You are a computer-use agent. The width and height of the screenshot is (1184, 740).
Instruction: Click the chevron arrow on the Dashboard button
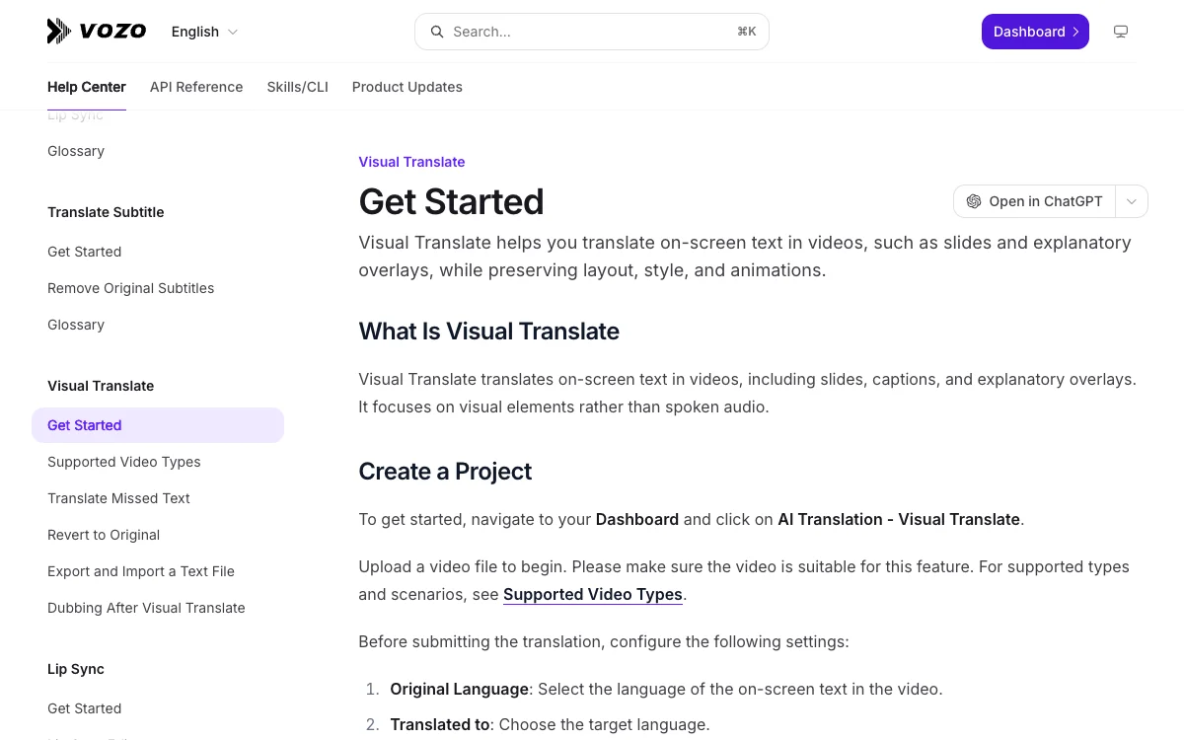1075,32
